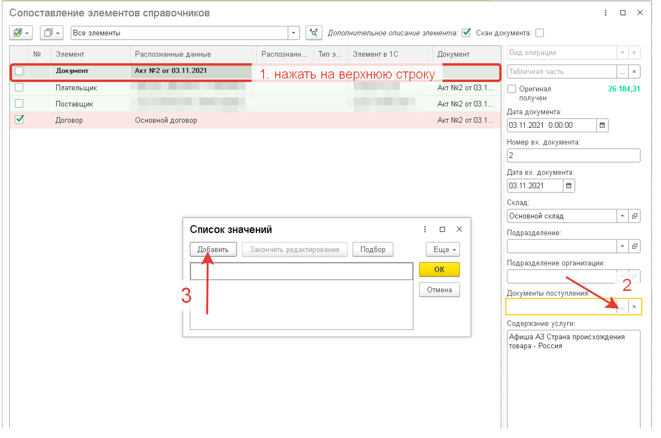Open the check-all button dropdown arrow
Image resolution: width=661 pixels, height=438 pixels.
click(27, 33)
